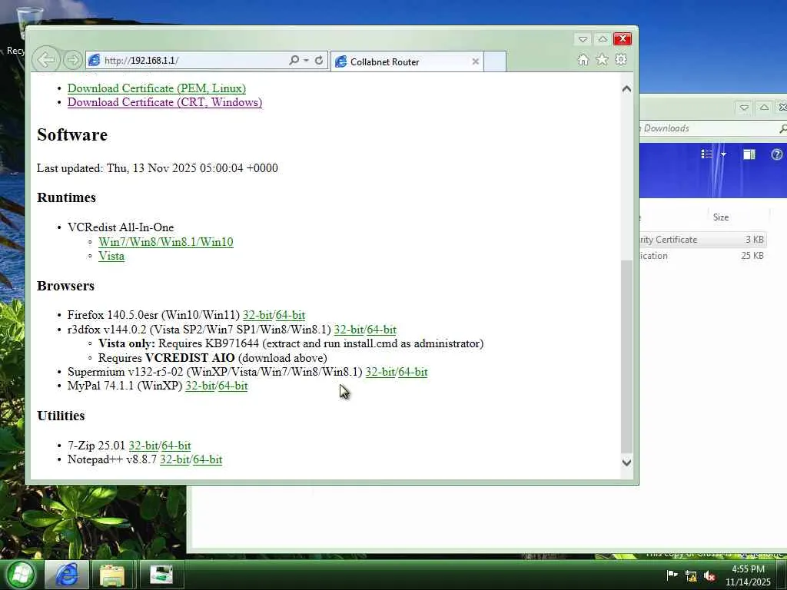Download 7-Zip 25.01 32-bit
This screenshot has width=787, height=590.
[143, 446]
